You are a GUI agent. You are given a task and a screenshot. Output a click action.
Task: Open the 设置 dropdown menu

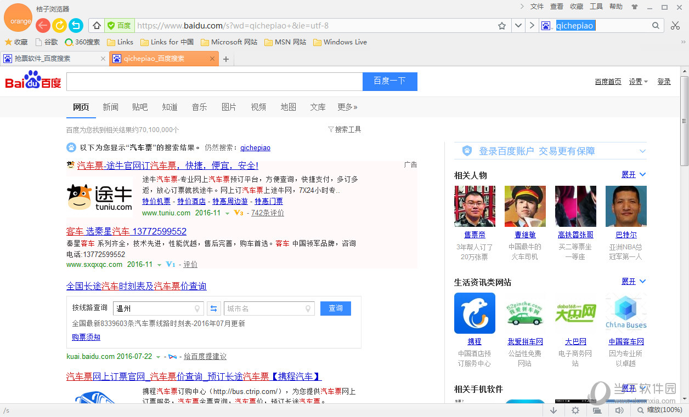[x=636, y=81]
